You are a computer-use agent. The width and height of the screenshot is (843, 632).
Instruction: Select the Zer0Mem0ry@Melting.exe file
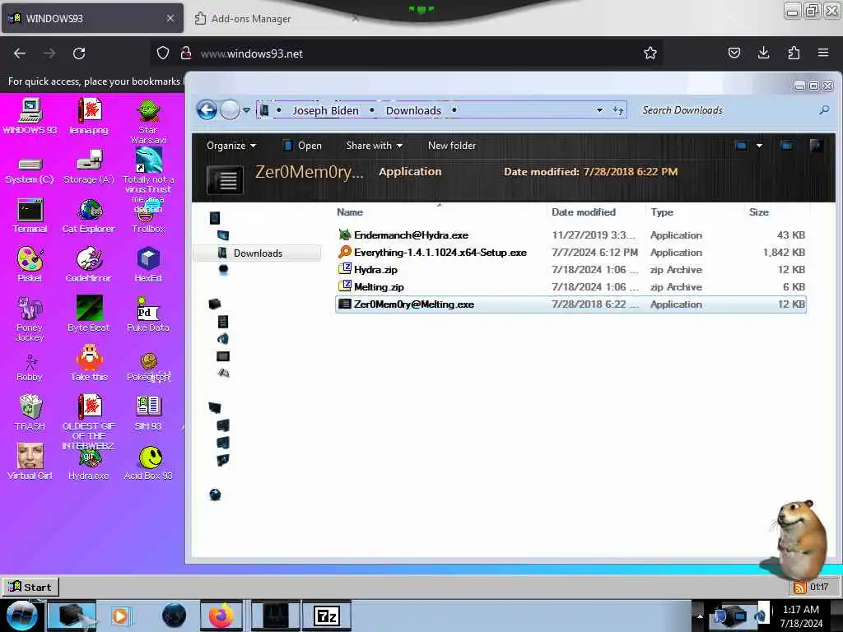pyautogui.click(x=571, y=304)
